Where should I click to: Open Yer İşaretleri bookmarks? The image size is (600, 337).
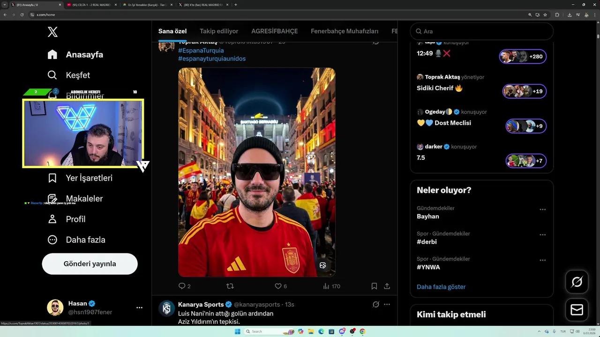(x=80, y=178)
